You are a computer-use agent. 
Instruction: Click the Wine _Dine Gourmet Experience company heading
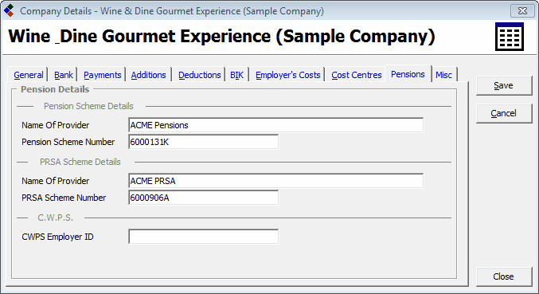click(x=221, y=36)
